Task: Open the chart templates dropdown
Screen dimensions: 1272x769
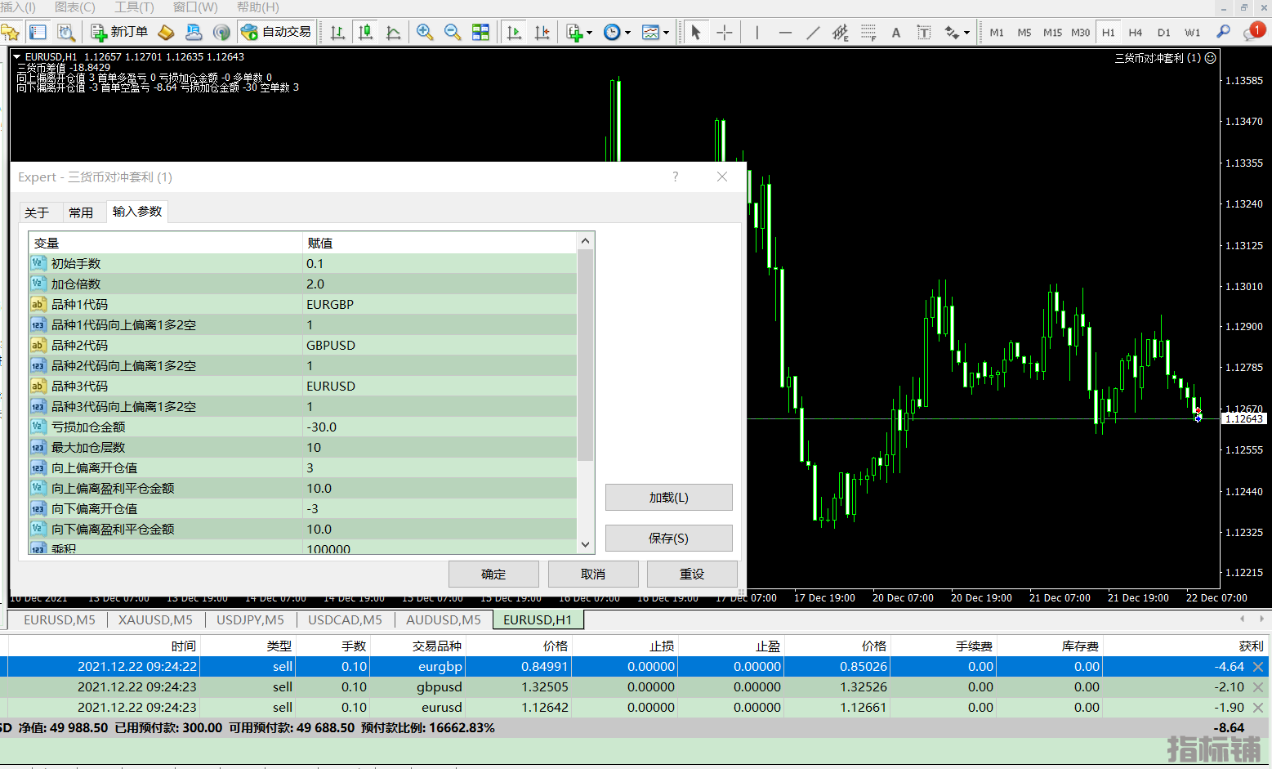Action: coord(655,32)
